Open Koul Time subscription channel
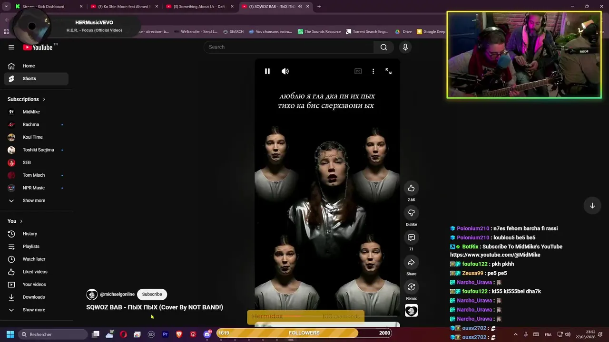This screenshot has height=342, width=609. pos(36,137)
